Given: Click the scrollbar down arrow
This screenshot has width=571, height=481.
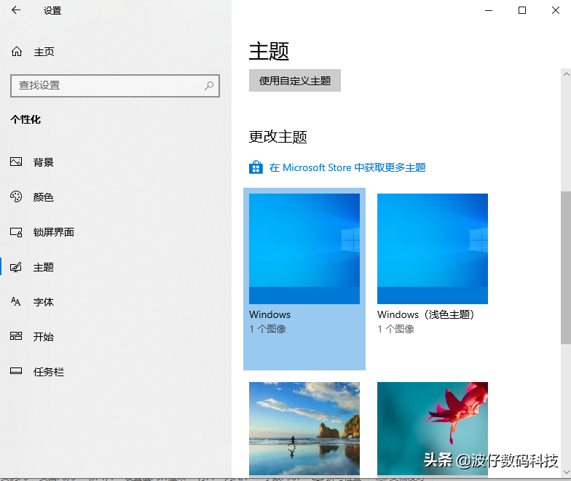Looking at the screenshot, I should (566, 472).
